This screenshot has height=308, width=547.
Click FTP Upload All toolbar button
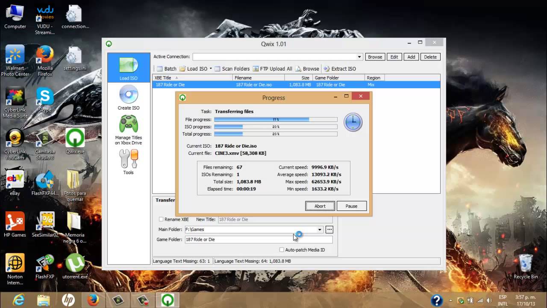coord(272,69)
